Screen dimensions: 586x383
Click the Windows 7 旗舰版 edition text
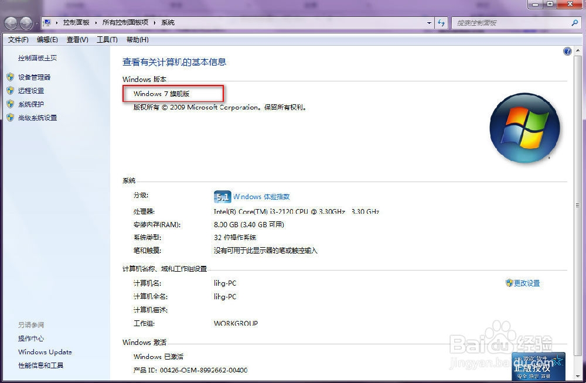[162, 94]
